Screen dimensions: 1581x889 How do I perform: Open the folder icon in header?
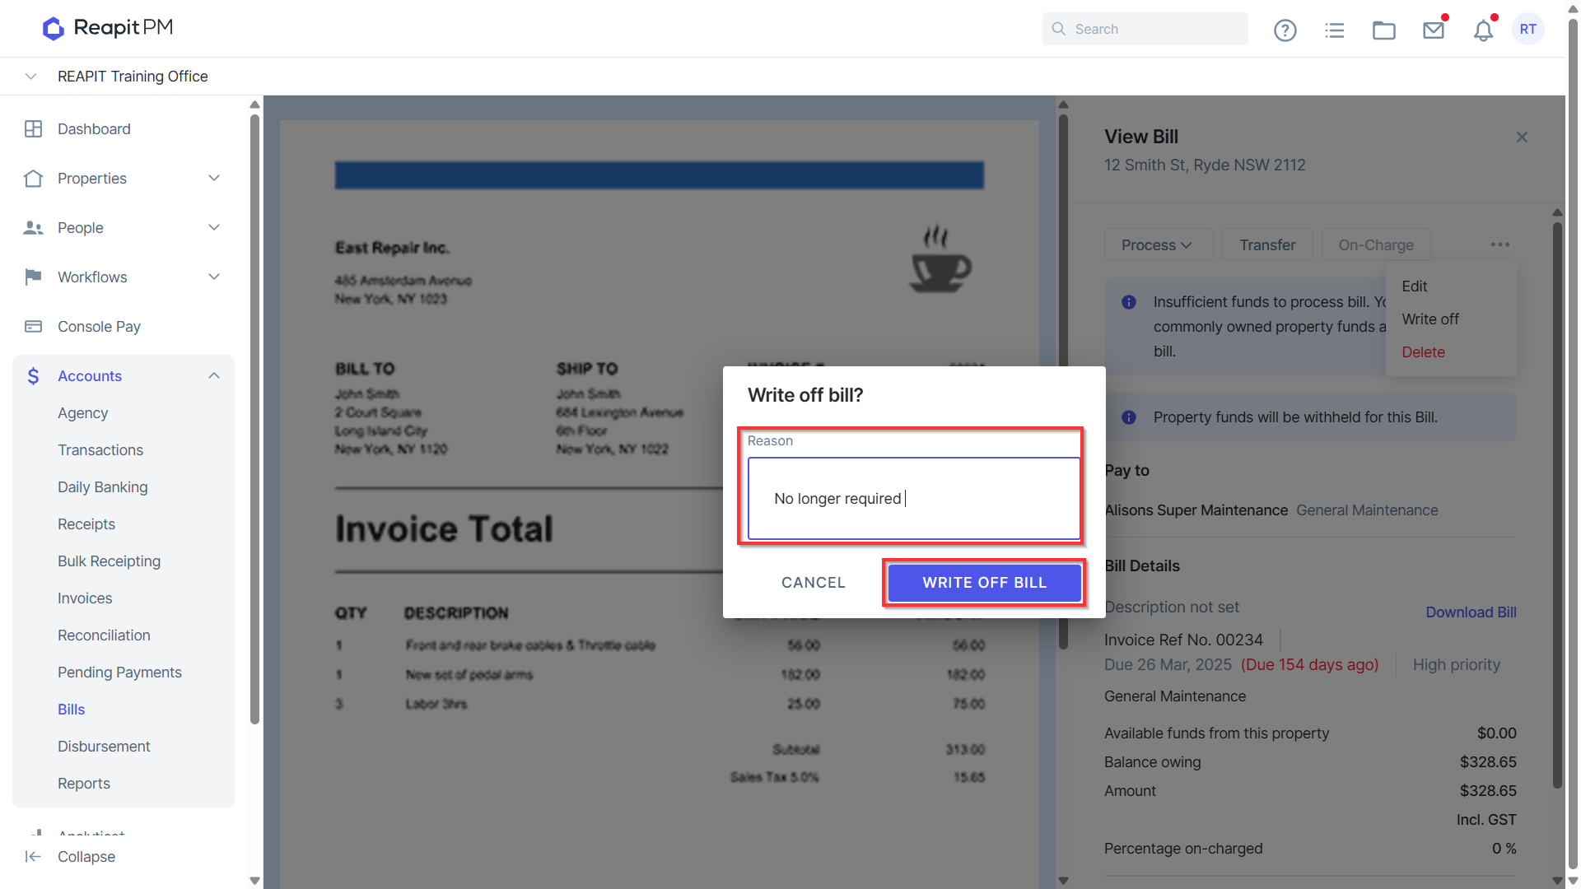(1383, 30)
